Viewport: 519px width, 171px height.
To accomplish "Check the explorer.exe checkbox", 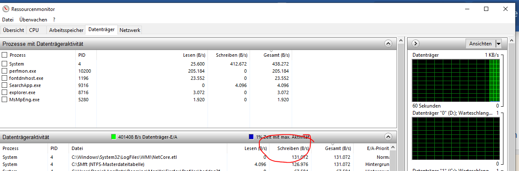I will click(x=5, y=92).
